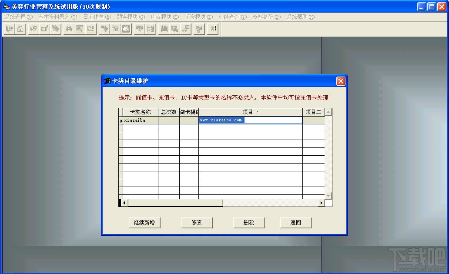
Task: Open the 工资模块 menu
Action: [x=199, y=17]
